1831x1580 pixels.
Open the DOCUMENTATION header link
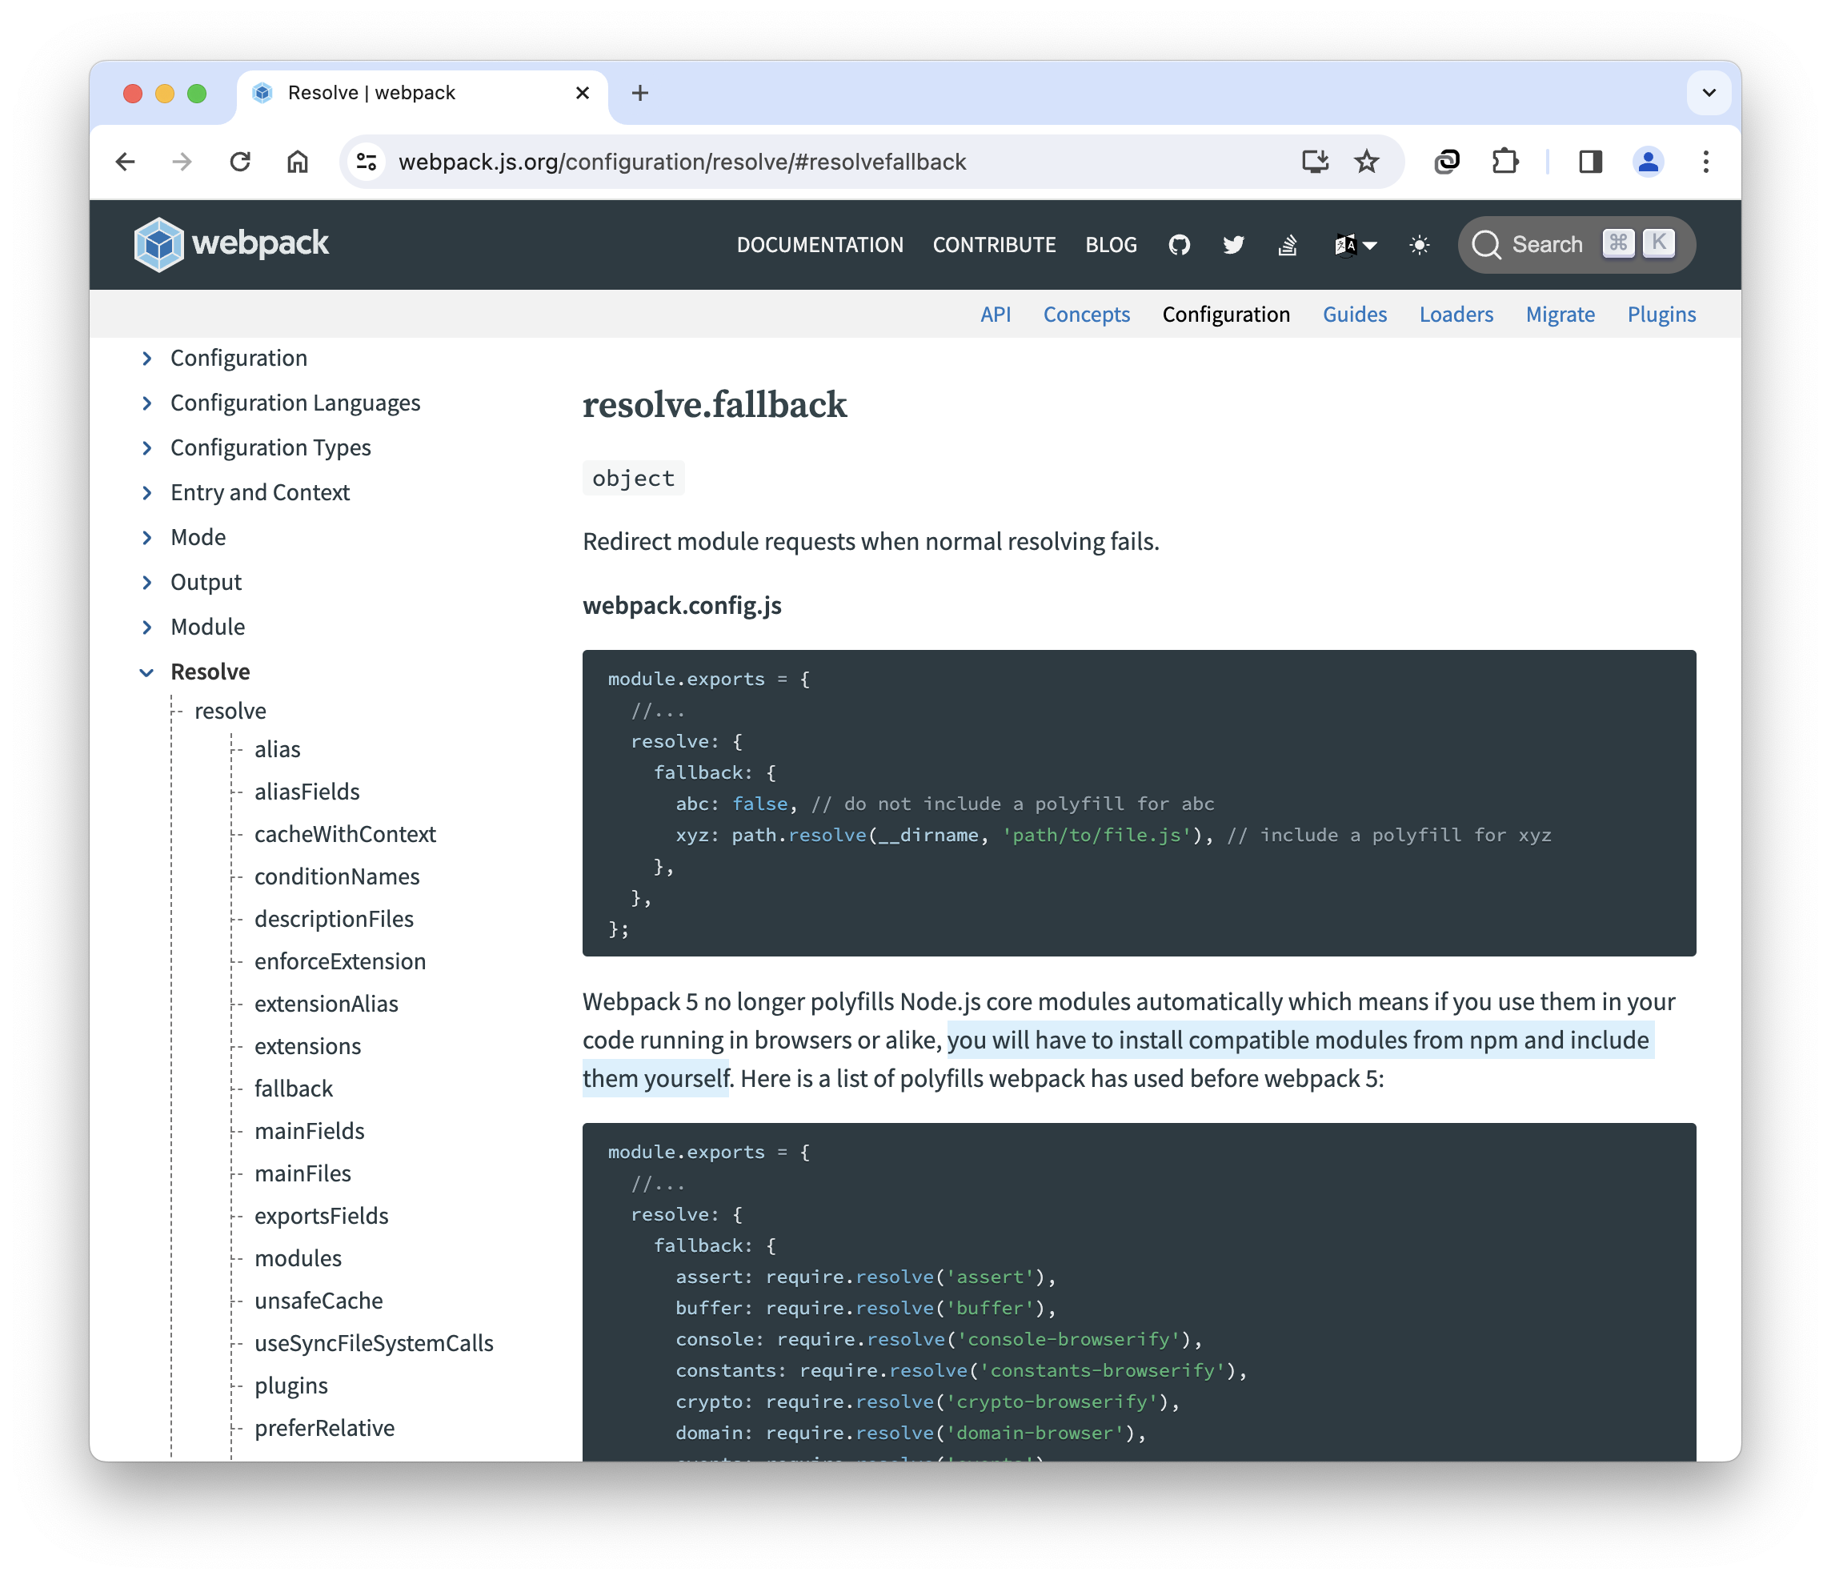click(x=819, y=245)
